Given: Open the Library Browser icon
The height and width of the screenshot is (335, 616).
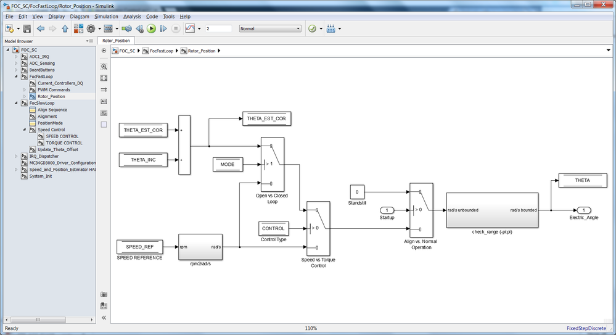Looking at the screenshot, I should click(78, 29).
